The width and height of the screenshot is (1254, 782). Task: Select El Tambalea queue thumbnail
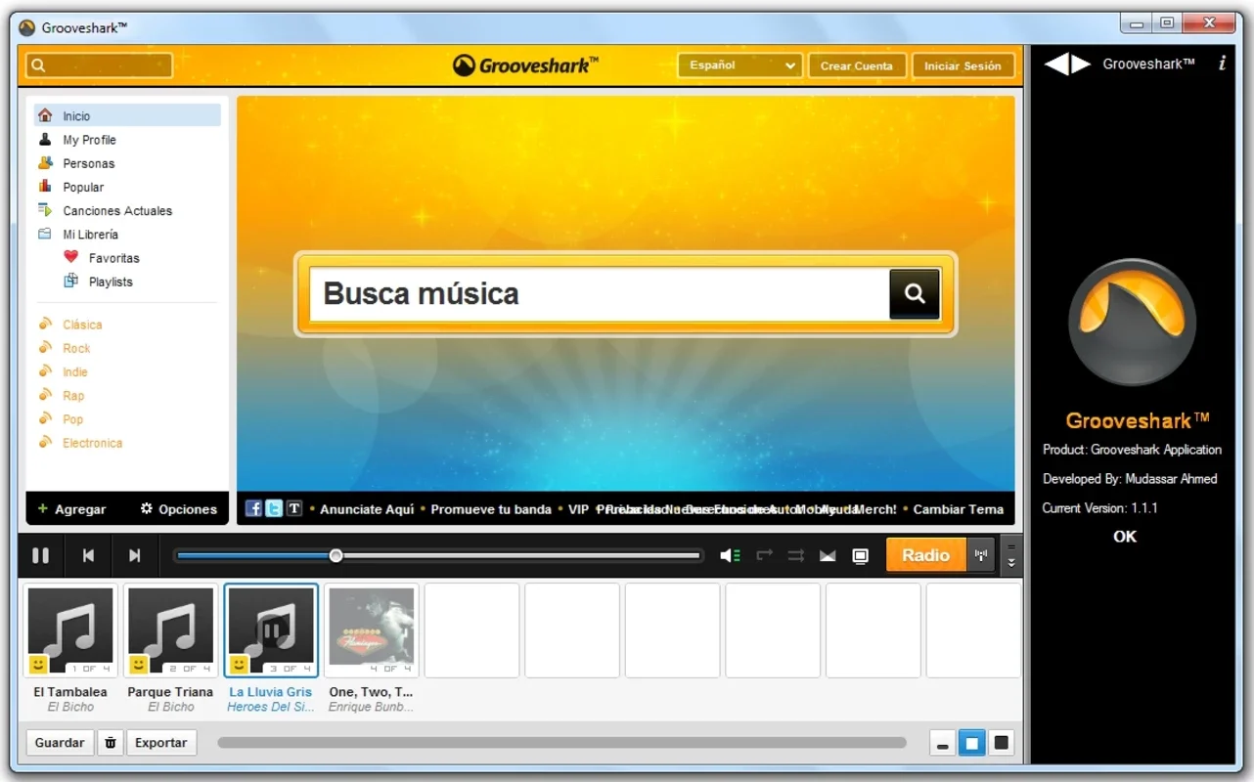70,630
